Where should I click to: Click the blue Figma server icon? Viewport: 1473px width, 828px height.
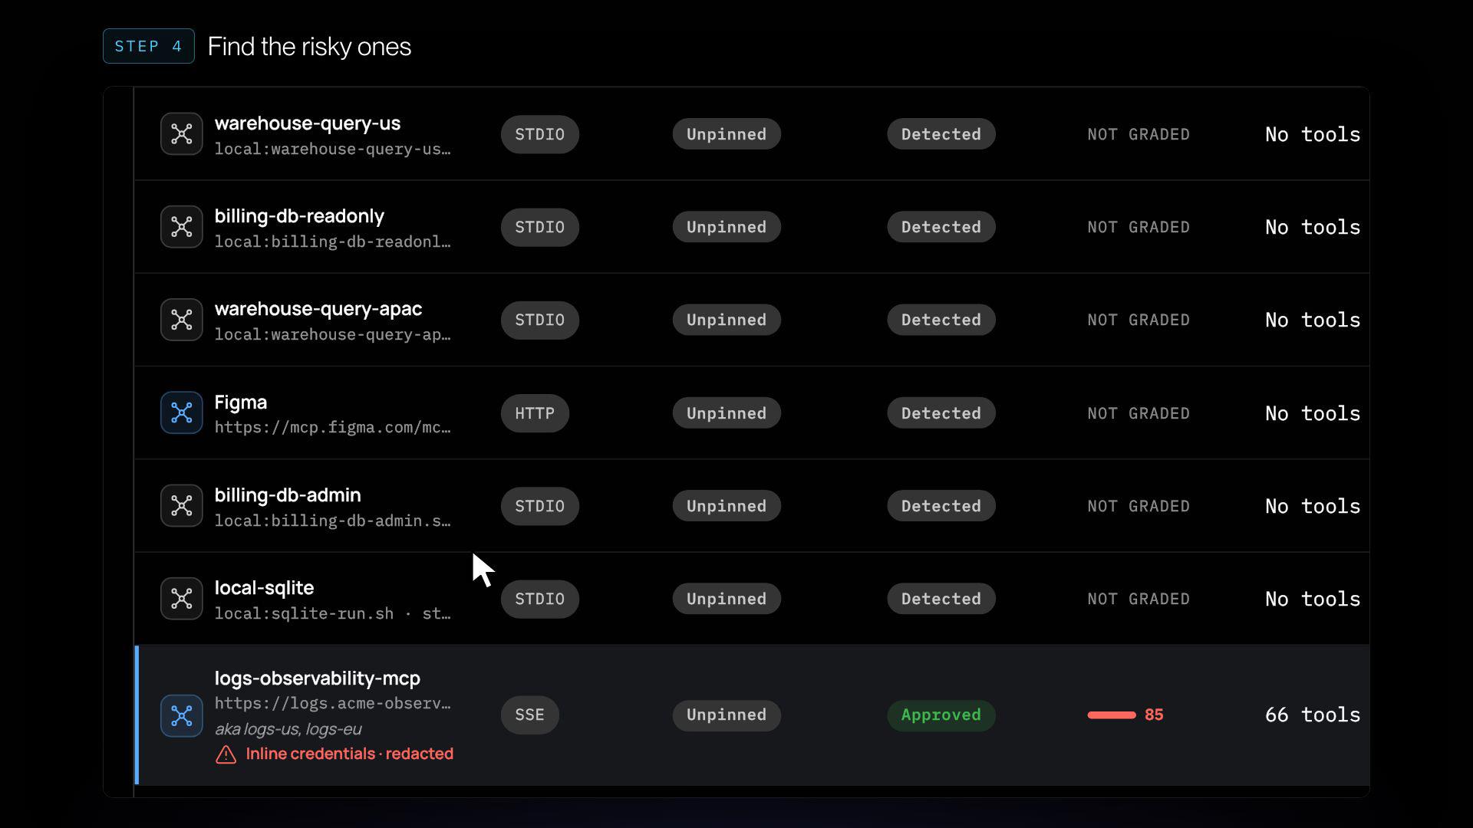(181, 413)
